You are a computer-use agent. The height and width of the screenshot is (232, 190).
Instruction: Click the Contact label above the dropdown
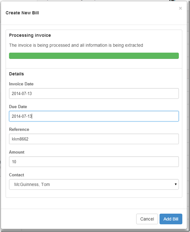tap(17, 175)
